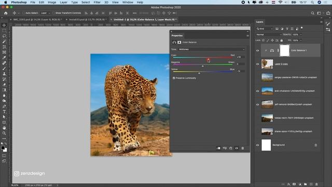This screenshot has width=332, height=187.
Task: Toggle the layer filter on/off switch
Action: (302, 28)
